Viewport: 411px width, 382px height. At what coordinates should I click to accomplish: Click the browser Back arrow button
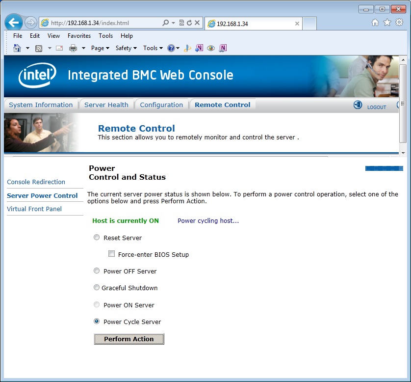14,23
